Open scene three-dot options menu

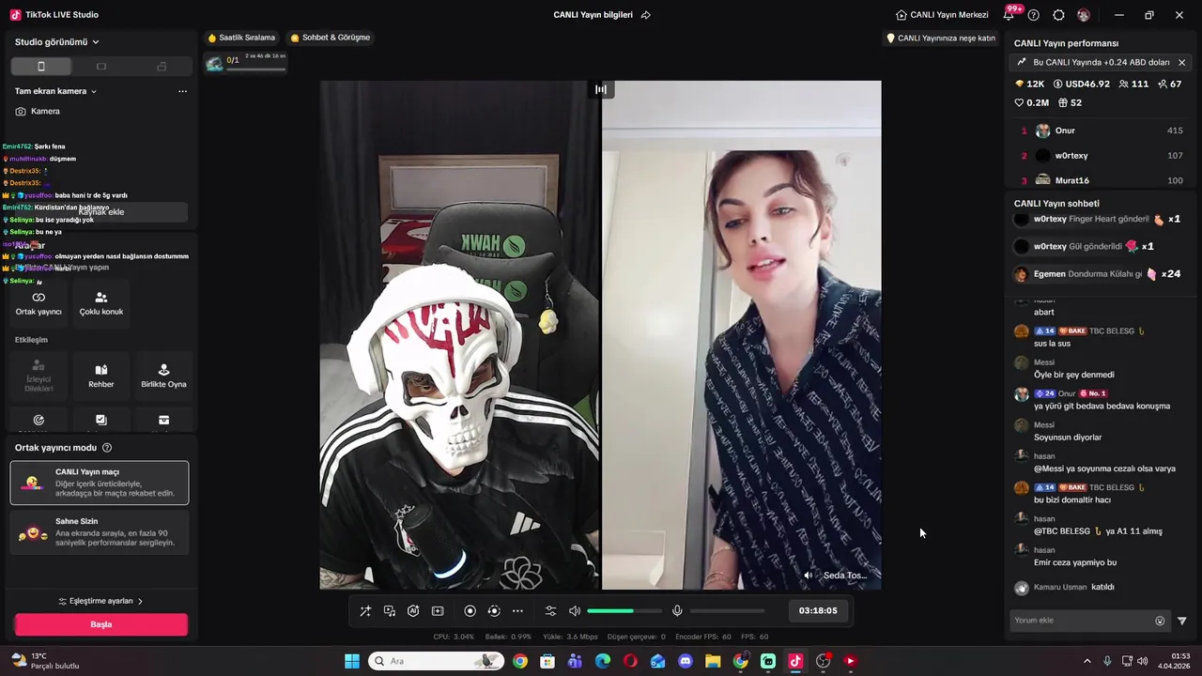[182, 91]
